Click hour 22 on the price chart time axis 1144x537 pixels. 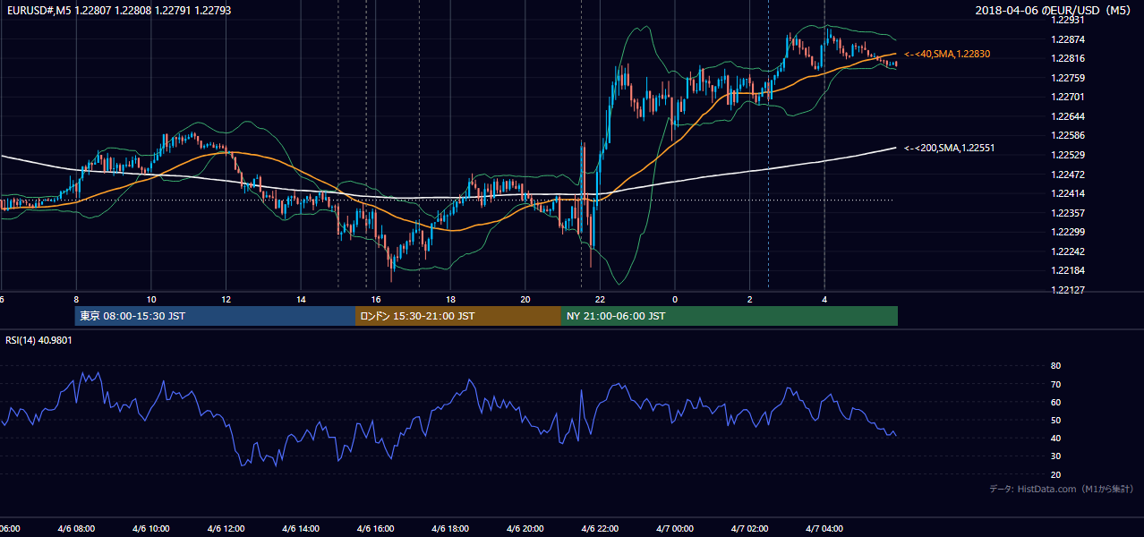coord(600,299)
